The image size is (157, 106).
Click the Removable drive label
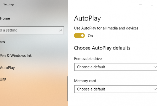pos(88,59)
